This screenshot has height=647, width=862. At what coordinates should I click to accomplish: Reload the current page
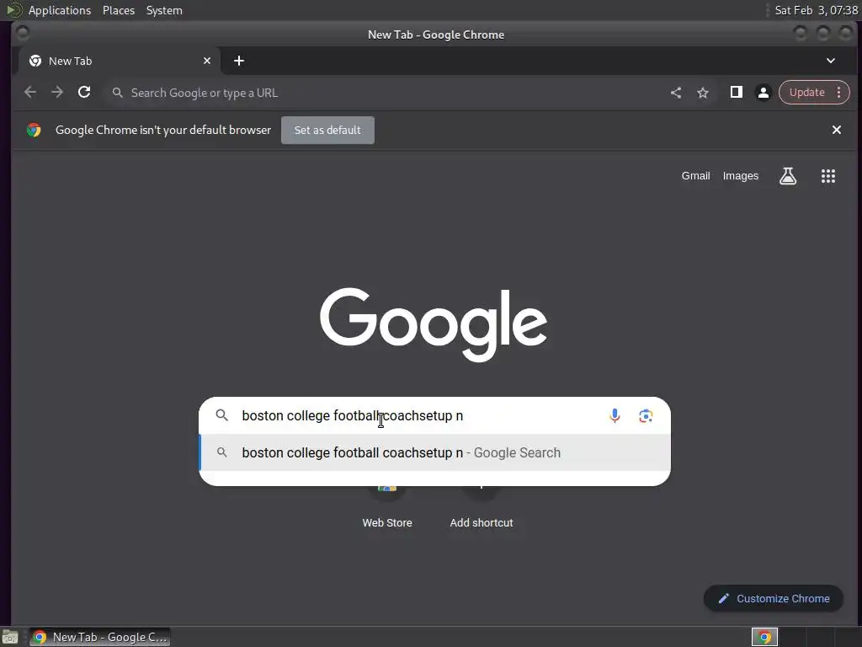click(x=84, y=93)
